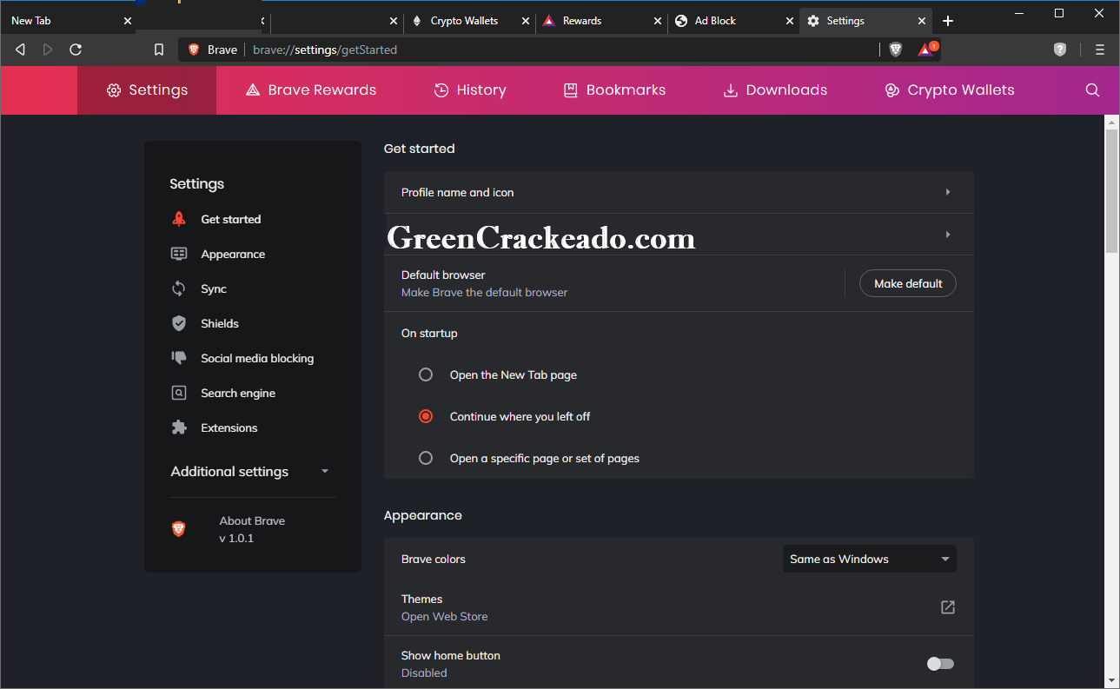This screenshot has height=689, width=1120.
Task: Close the Settings tab
Action: (921, 21)
